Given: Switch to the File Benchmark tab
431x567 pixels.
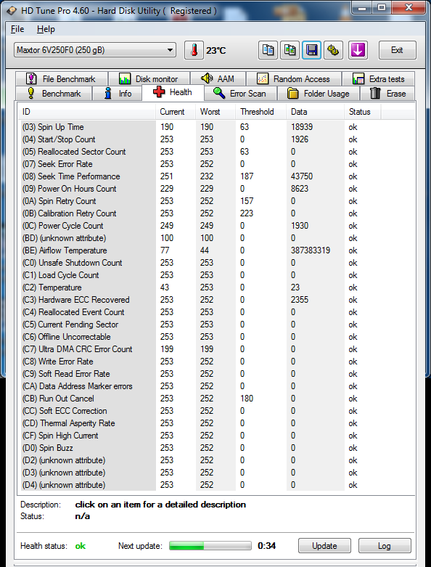Looking at the screenshot, I should (62, 79).
